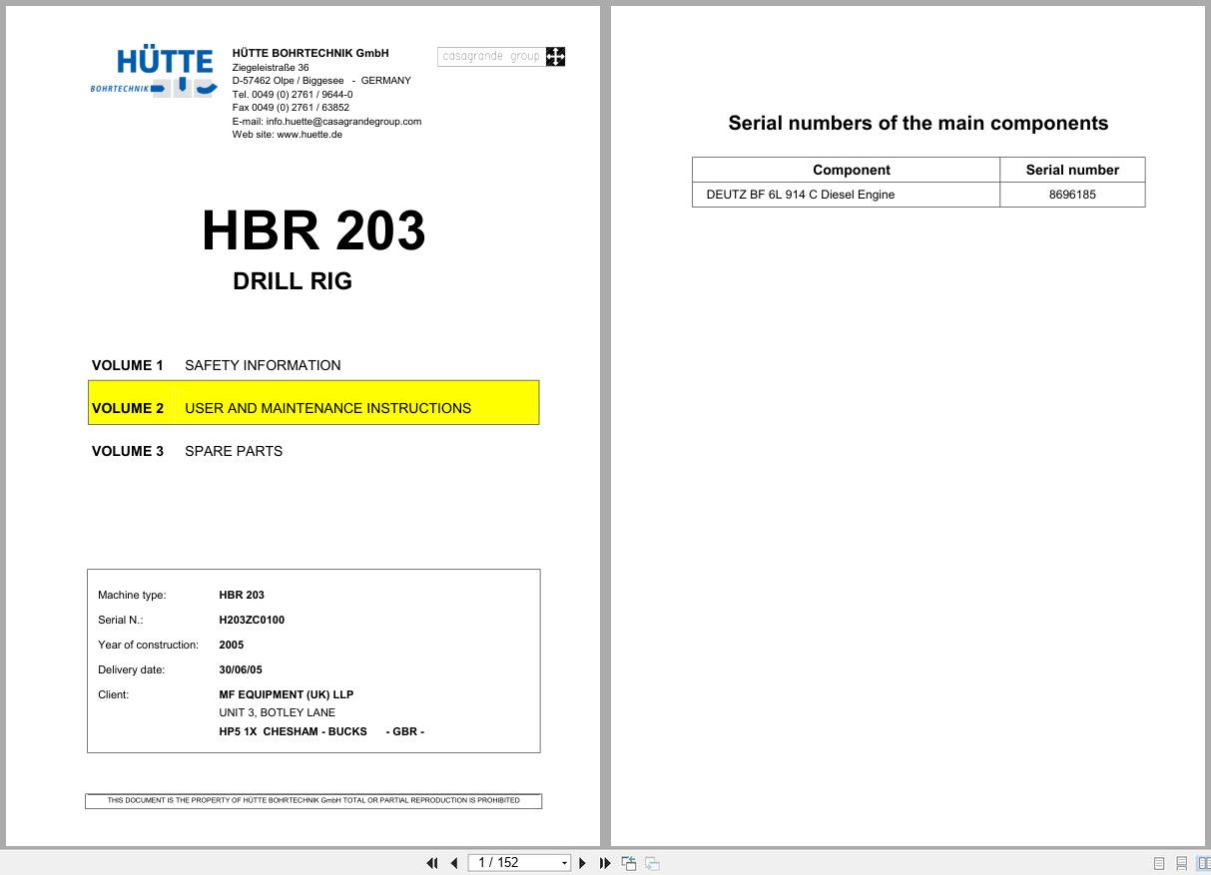
Task: Open the page number dropdown
Action: click(x=565, y=862)
